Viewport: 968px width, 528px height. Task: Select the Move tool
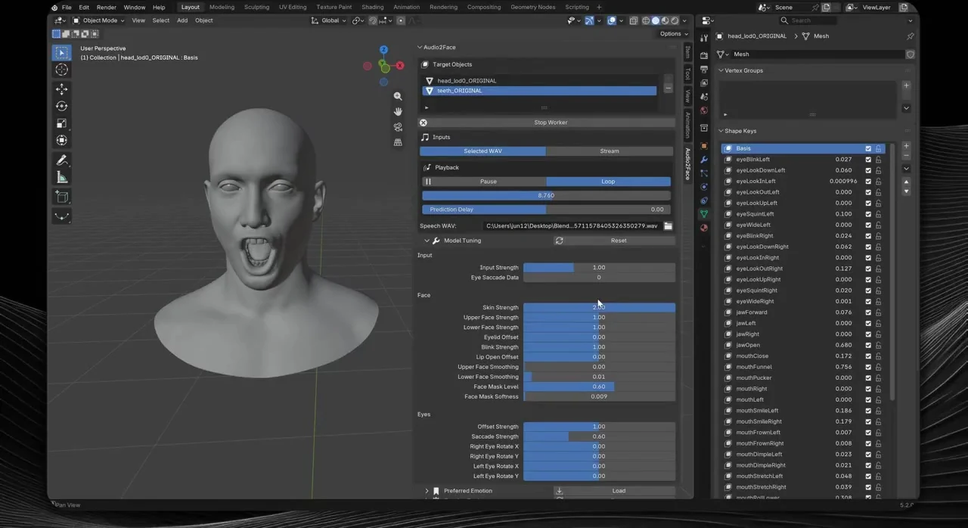tap(62, 89)
